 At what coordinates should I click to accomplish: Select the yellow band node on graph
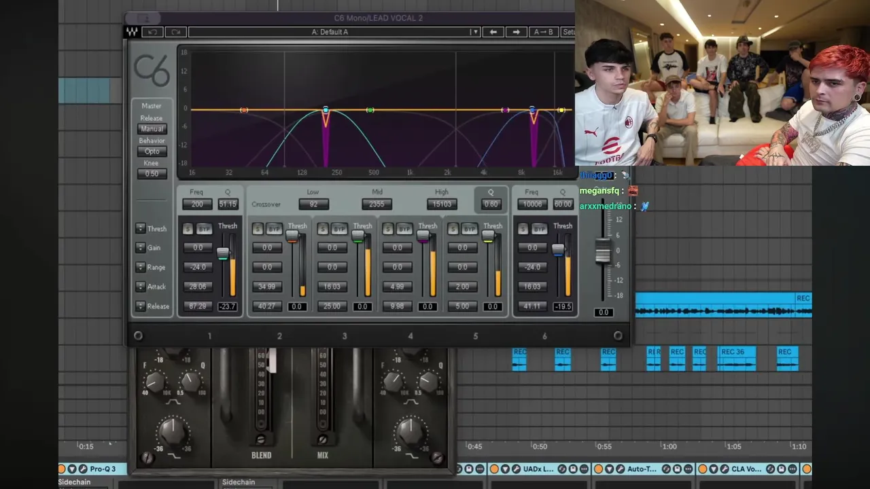tap(561, 110)
